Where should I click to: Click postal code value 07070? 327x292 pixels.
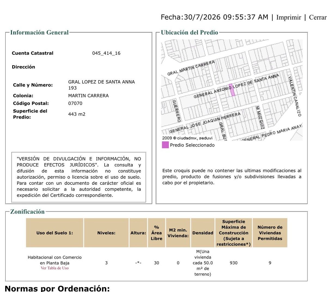click(x=75, y=103)
